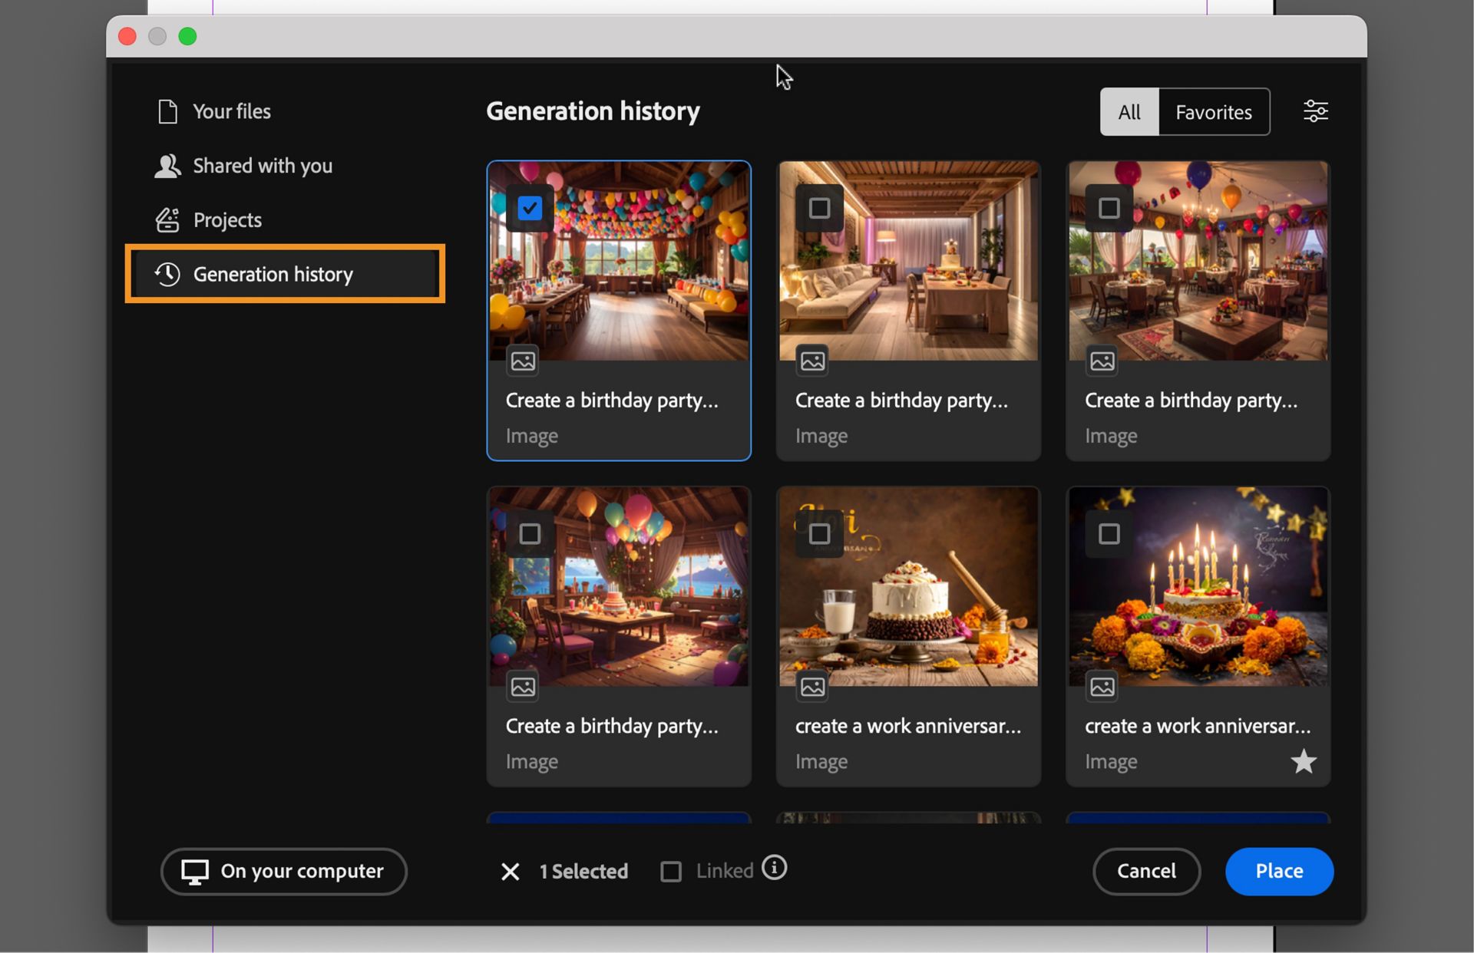
Task: Click the On your computer button
Action: tap(283, 871)
